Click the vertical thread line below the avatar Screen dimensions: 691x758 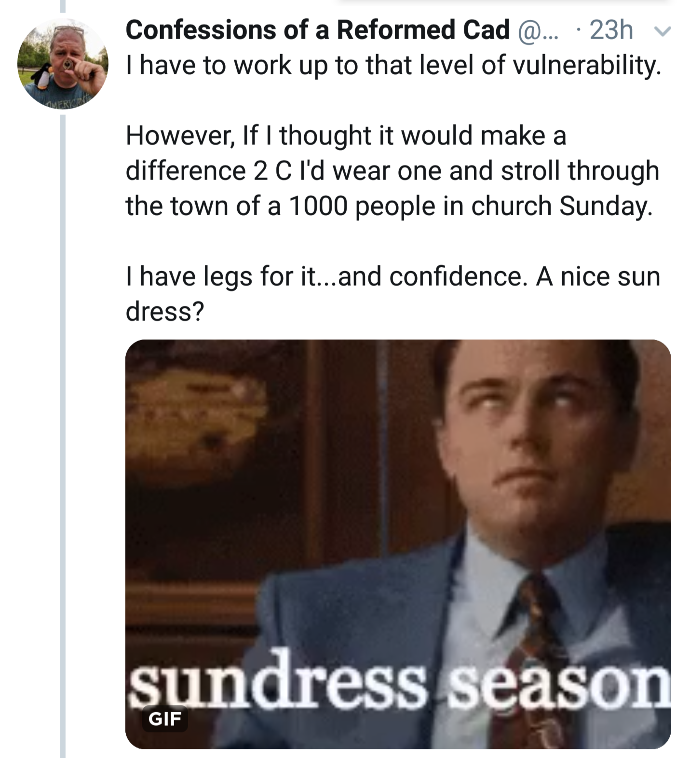pyautogui.click(x=62, y=434)
